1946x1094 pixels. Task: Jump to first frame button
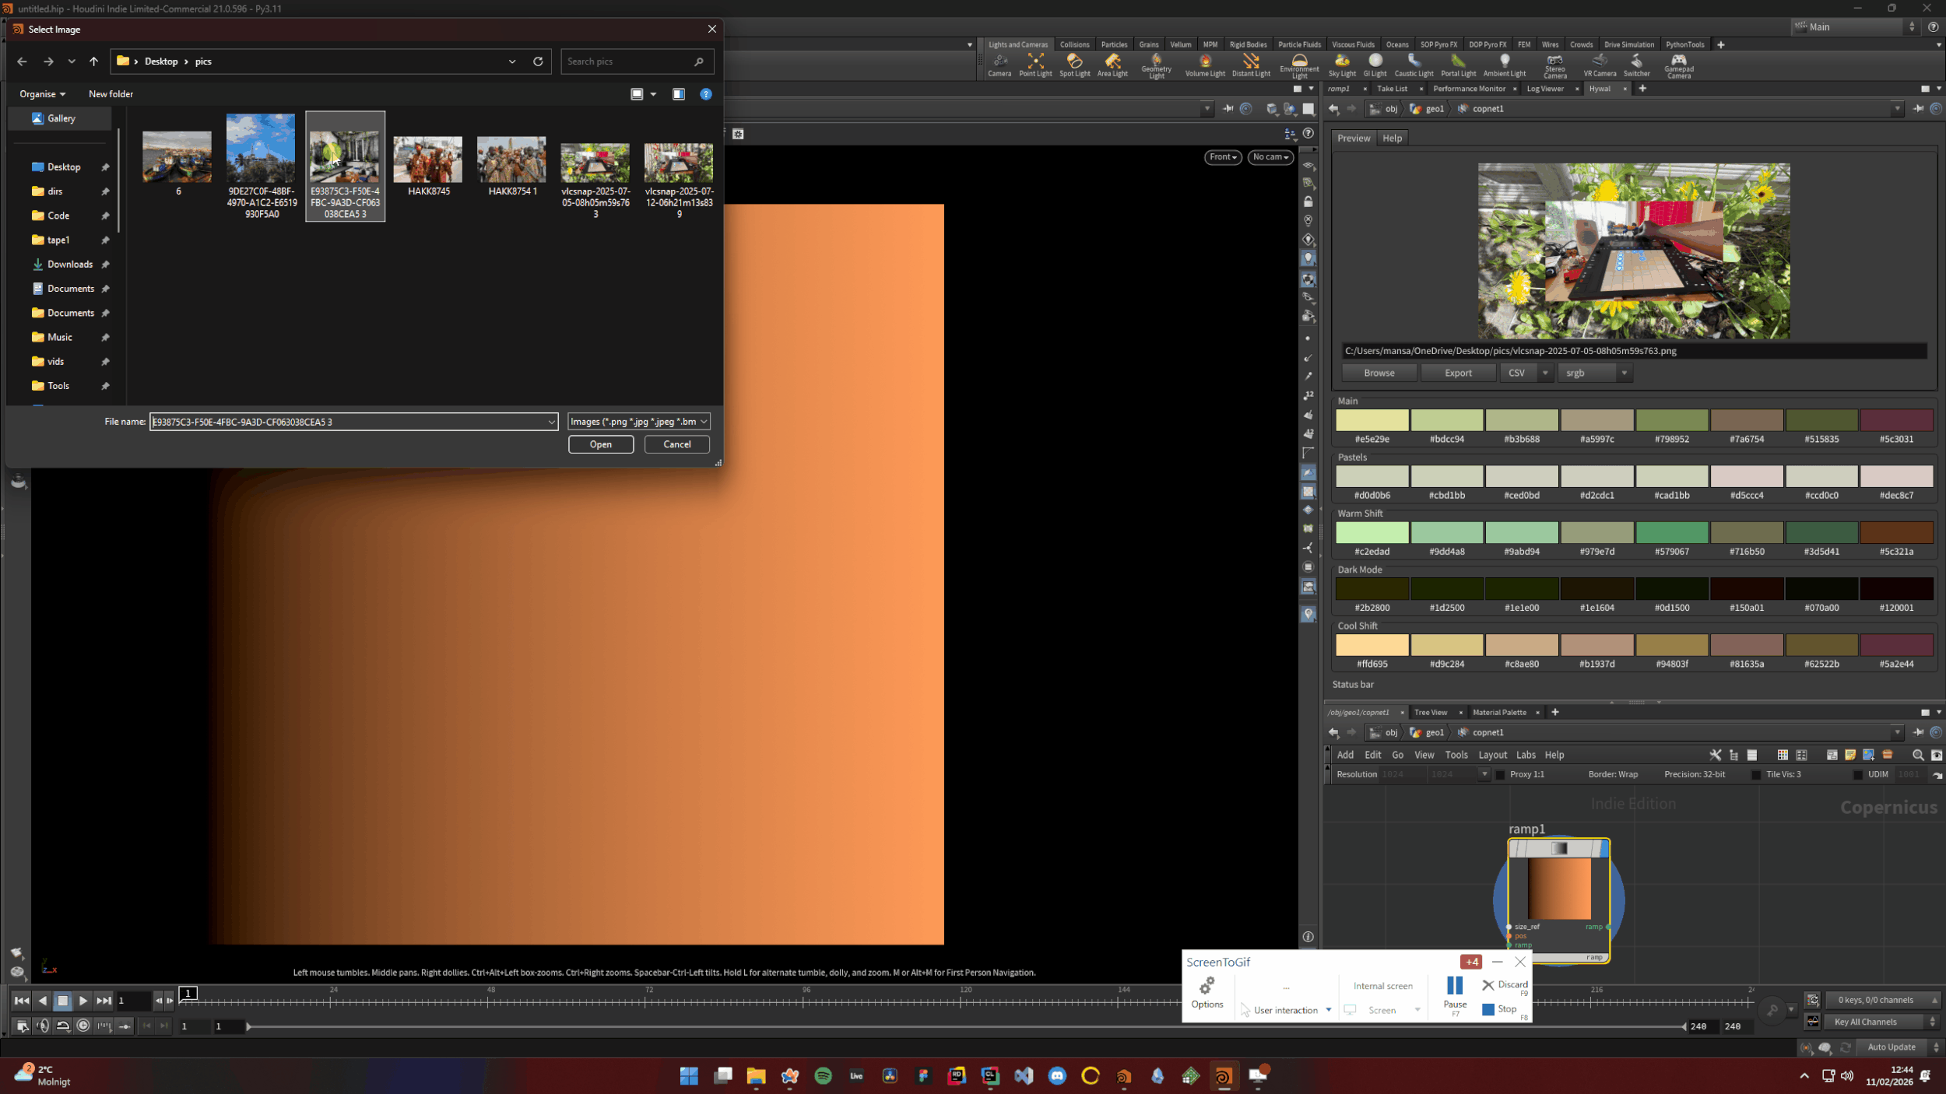(21, 1001)
